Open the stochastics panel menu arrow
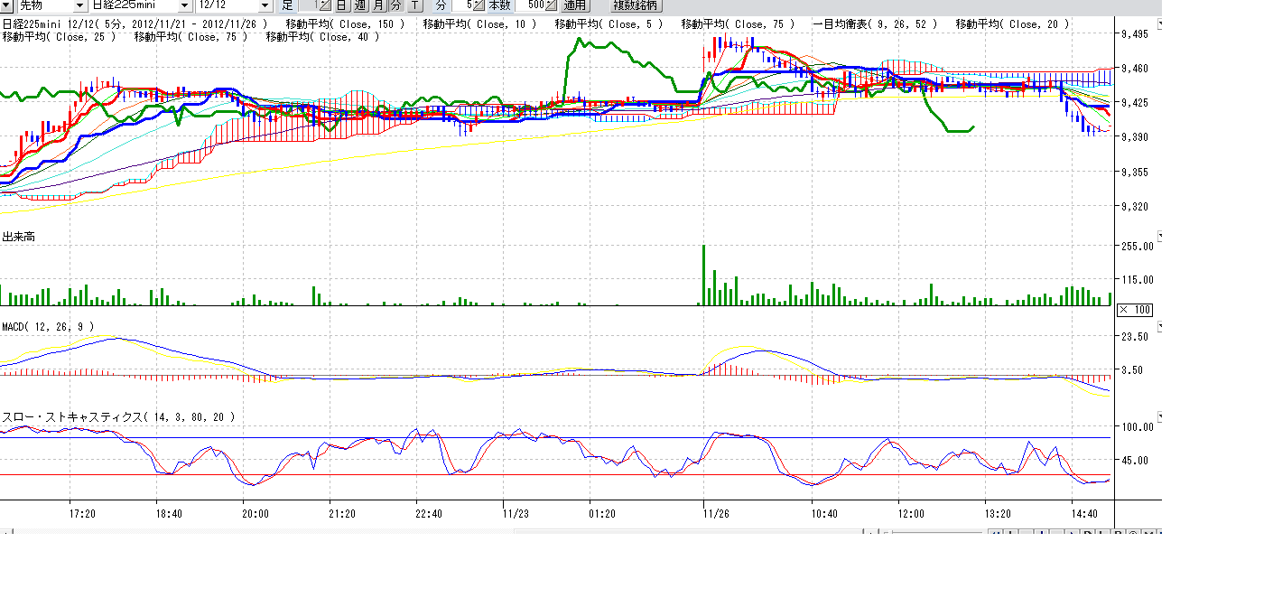Screen dimensions: 1273x598 point(1160,417)
